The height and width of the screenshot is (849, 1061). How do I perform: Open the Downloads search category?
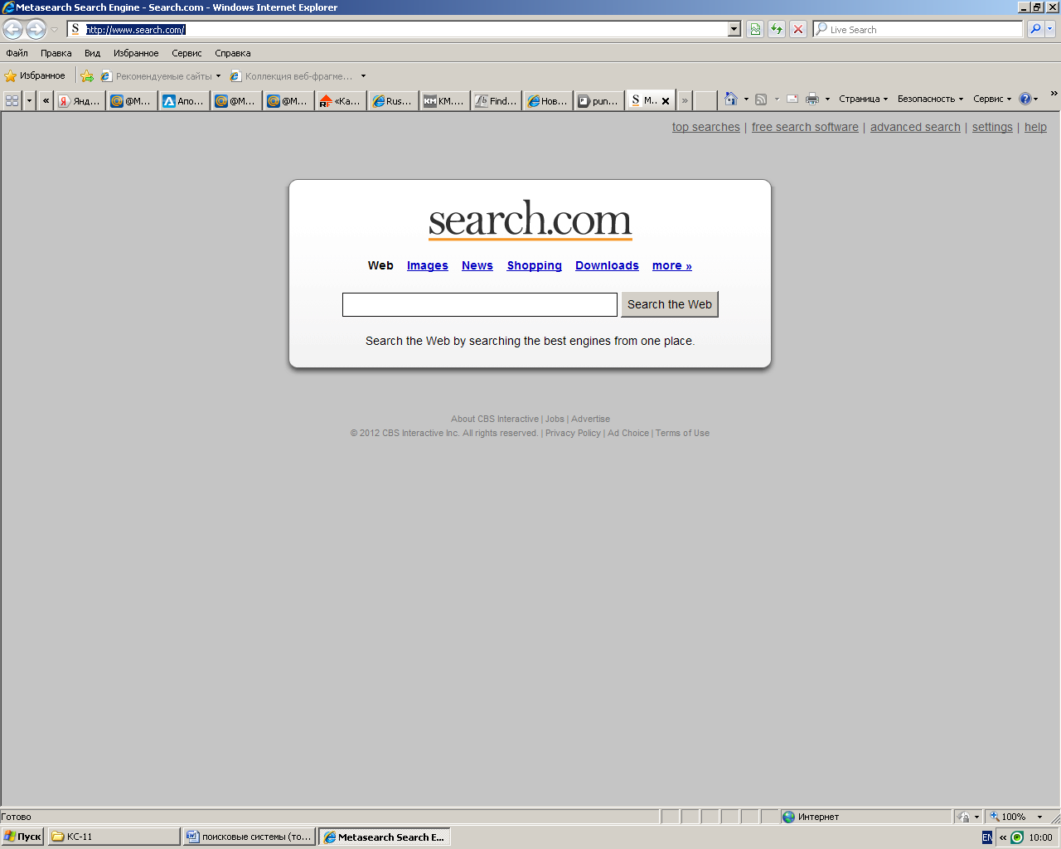click(607, 265)
